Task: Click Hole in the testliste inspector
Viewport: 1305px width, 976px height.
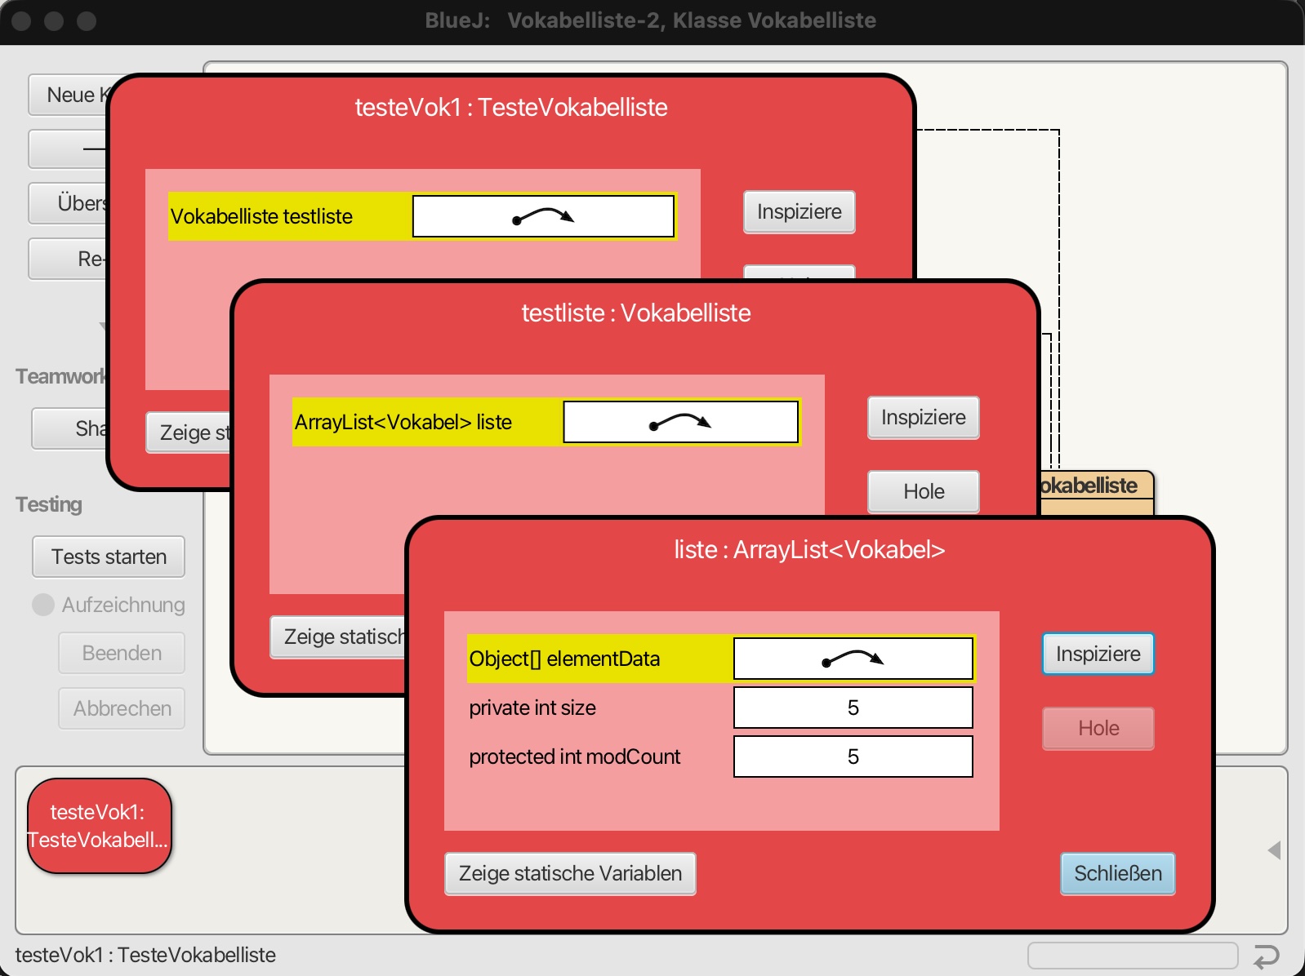Action: pyautogui.click(x=923, y=491)
